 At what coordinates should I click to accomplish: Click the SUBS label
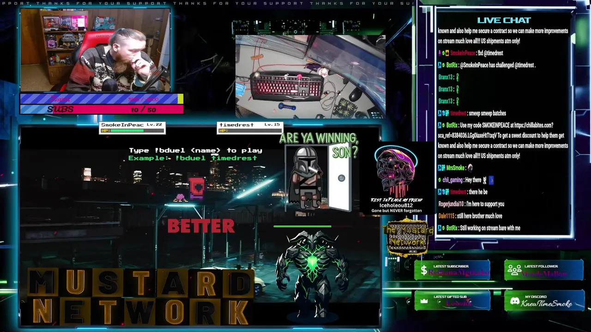point(60,109)
